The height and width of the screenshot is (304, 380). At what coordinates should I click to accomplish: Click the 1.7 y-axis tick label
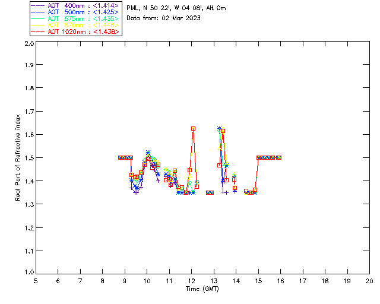click(x=29, y=112)
